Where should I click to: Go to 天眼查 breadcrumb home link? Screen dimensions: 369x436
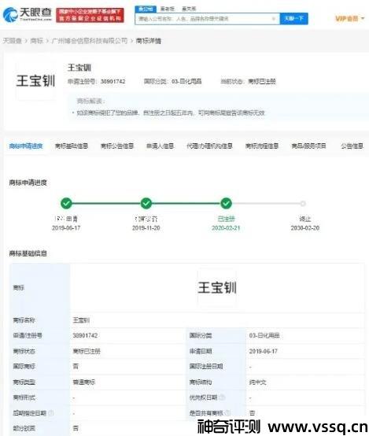pos(13,41)
